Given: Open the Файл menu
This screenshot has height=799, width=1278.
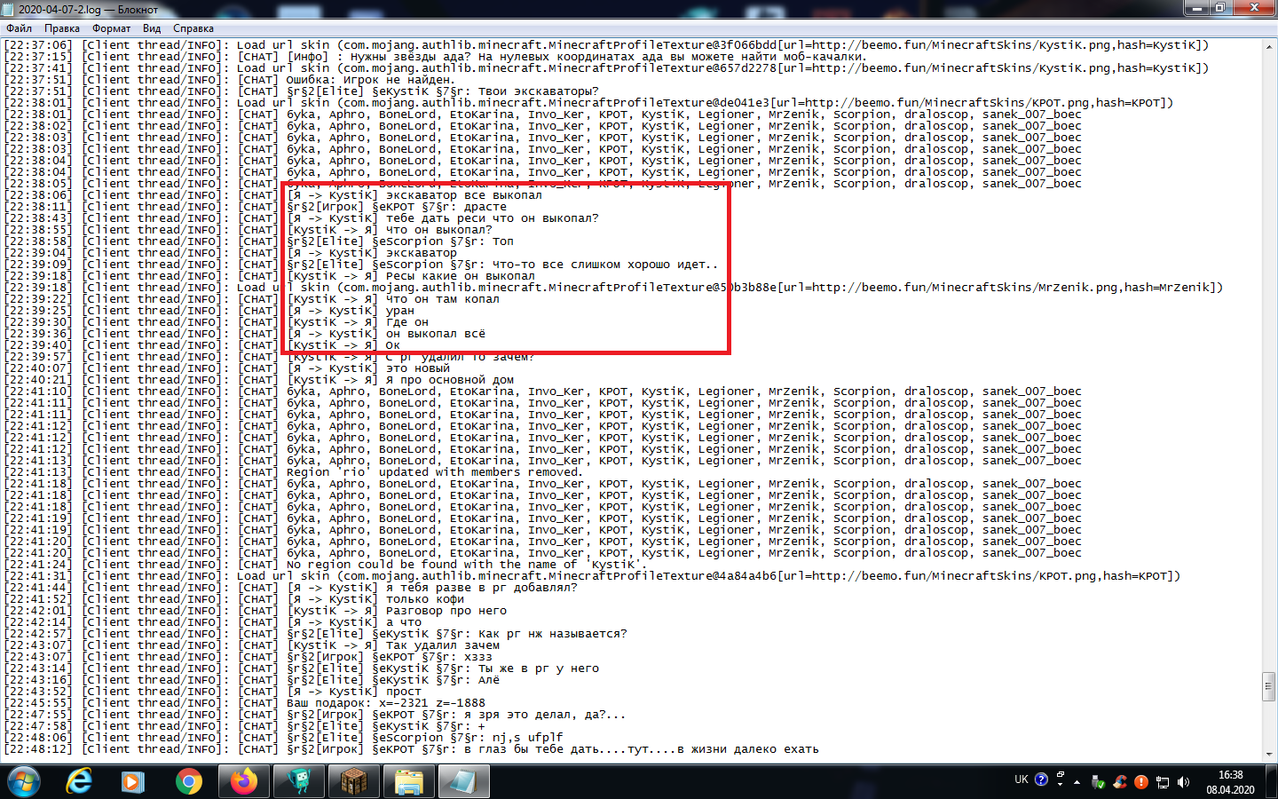Looking at the screenshot, I should [x=19, y=28].
